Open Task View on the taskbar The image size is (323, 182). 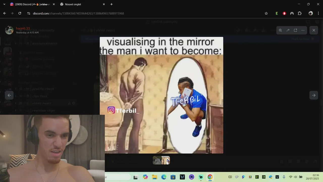136,177
